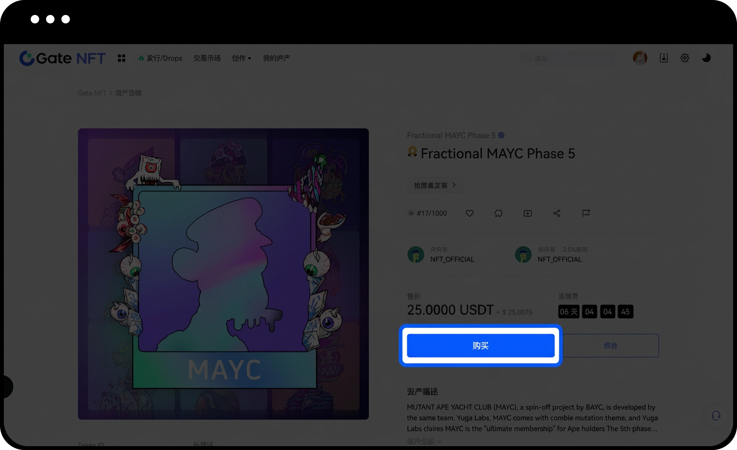Open the customer support headset icon
Viewport: 737px width, 450px height.
point(716,415)
